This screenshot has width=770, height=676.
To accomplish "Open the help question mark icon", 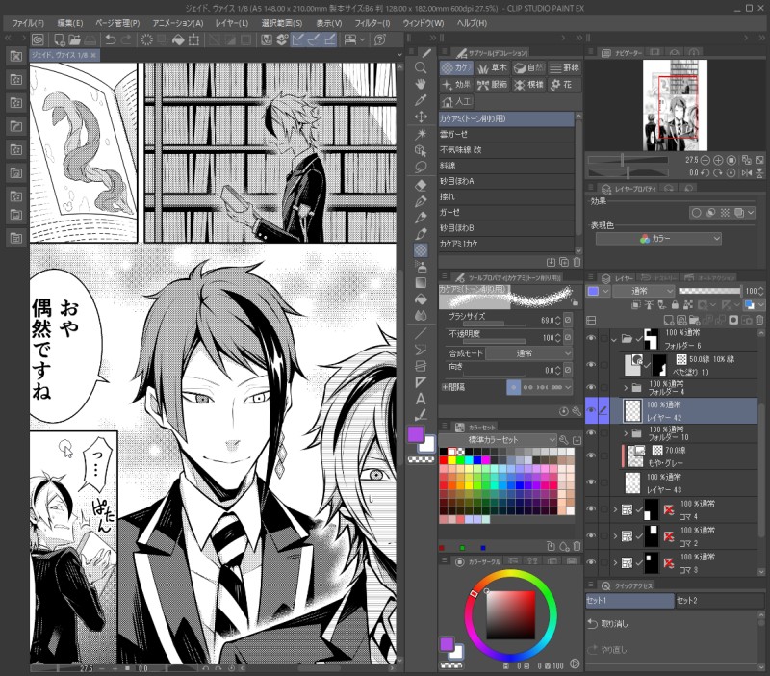I will click(379, 39).
